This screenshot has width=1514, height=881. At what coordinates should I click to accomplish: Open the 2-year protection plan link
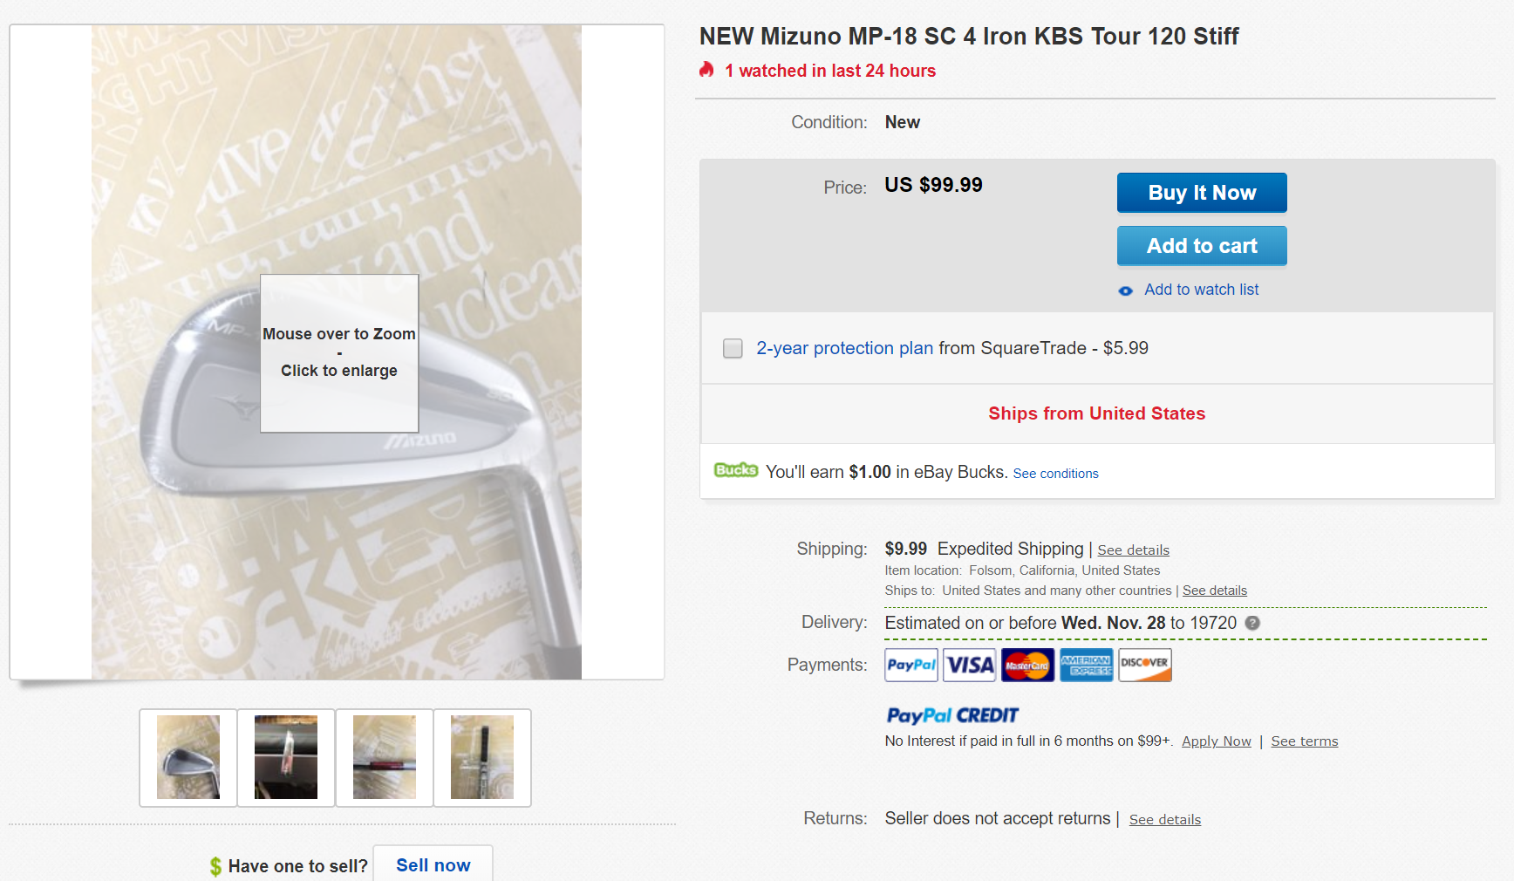tap(844, 348)
